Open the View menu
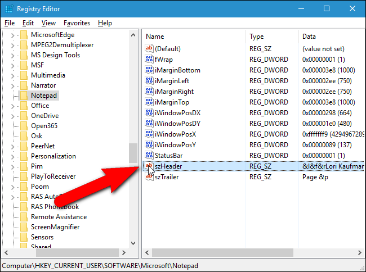366x272 pixels. coord(48,23)
